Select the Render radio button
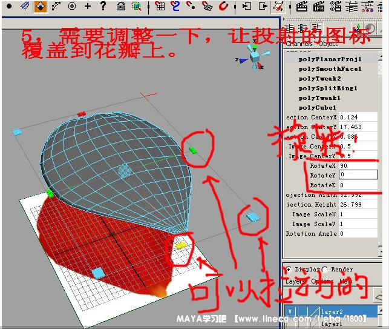This screenshot has height=329, width=389. pyautogui.click(x=325, y=270)
